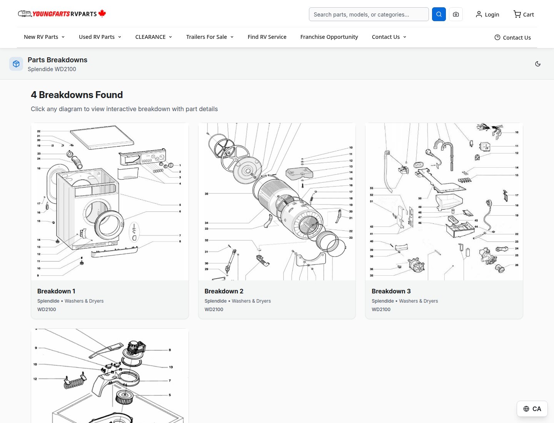Image resolution: width=554 pixels, height=423 pixels.
Task: Open Breakdown 3 components diagram
Action: click(444, 202)
